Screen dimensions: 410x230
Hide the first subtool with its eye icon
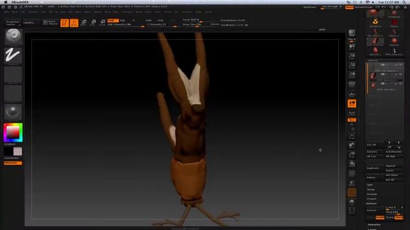click(400, 65)
